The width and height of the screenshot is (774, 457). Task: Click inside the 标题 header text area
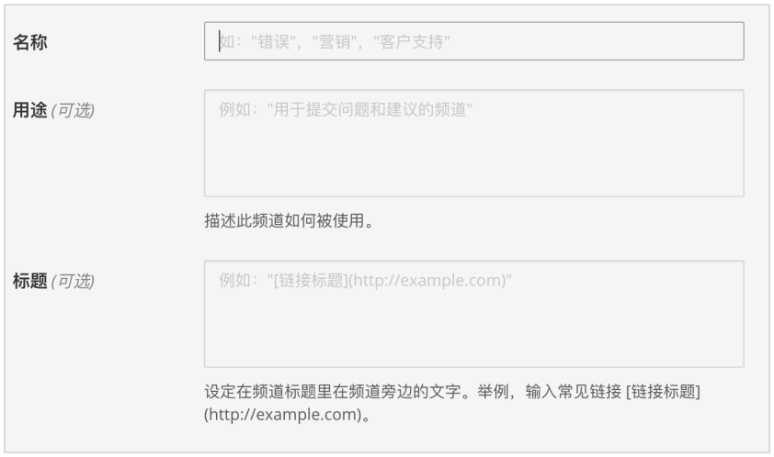click(x=474, y=314)
